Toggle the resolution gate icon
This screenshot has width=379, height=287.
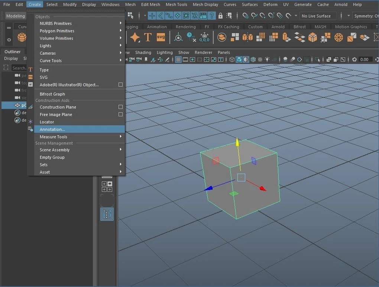192,59
